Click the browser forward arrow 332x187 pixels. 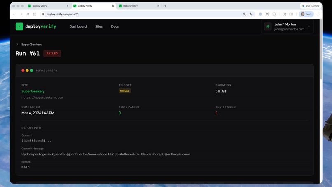[21, 14]
